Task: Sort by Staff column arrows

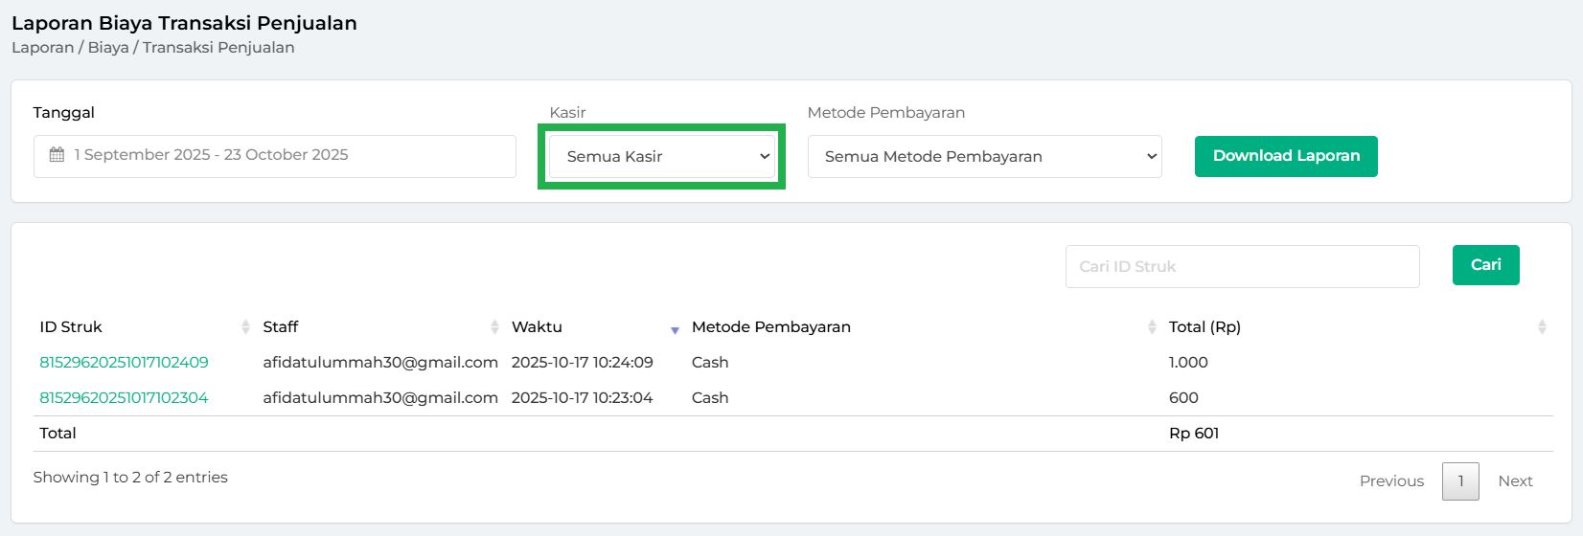Action: (494, 327)
